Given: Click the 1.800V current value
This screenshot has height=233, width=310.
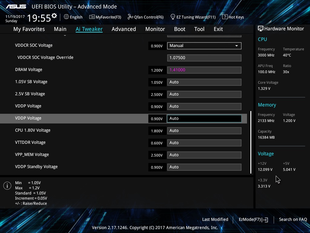Looking at the screenshot, I should [x=157, y=131].
